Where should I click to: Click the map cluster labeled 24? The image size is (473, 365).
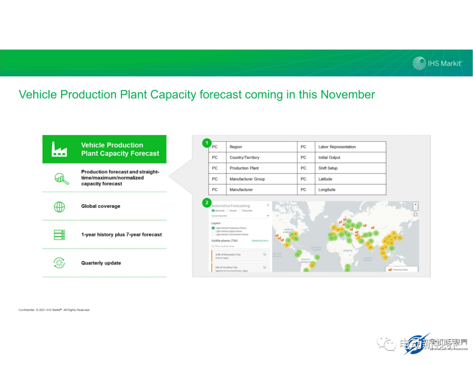(371, 247)
